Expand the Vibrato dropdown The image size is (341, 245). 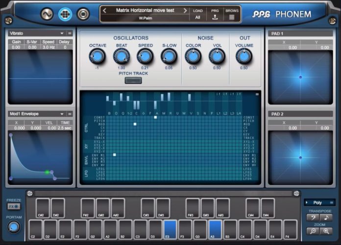(x=62, y=33)
